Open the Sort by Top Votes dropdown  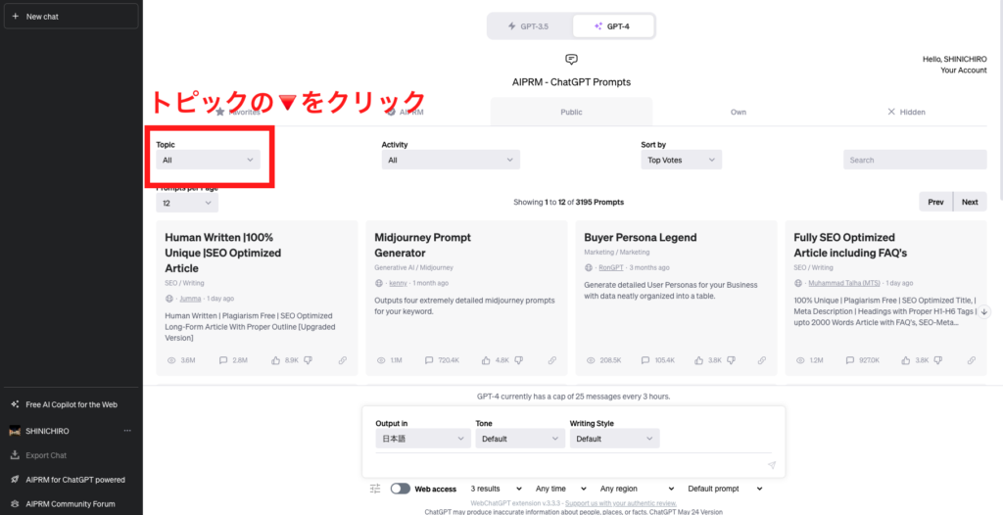point(682,160)
